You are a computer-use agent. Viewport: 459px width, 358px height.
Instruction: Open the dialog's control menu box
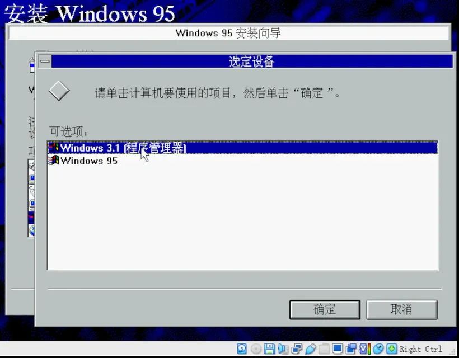point(43,62)
